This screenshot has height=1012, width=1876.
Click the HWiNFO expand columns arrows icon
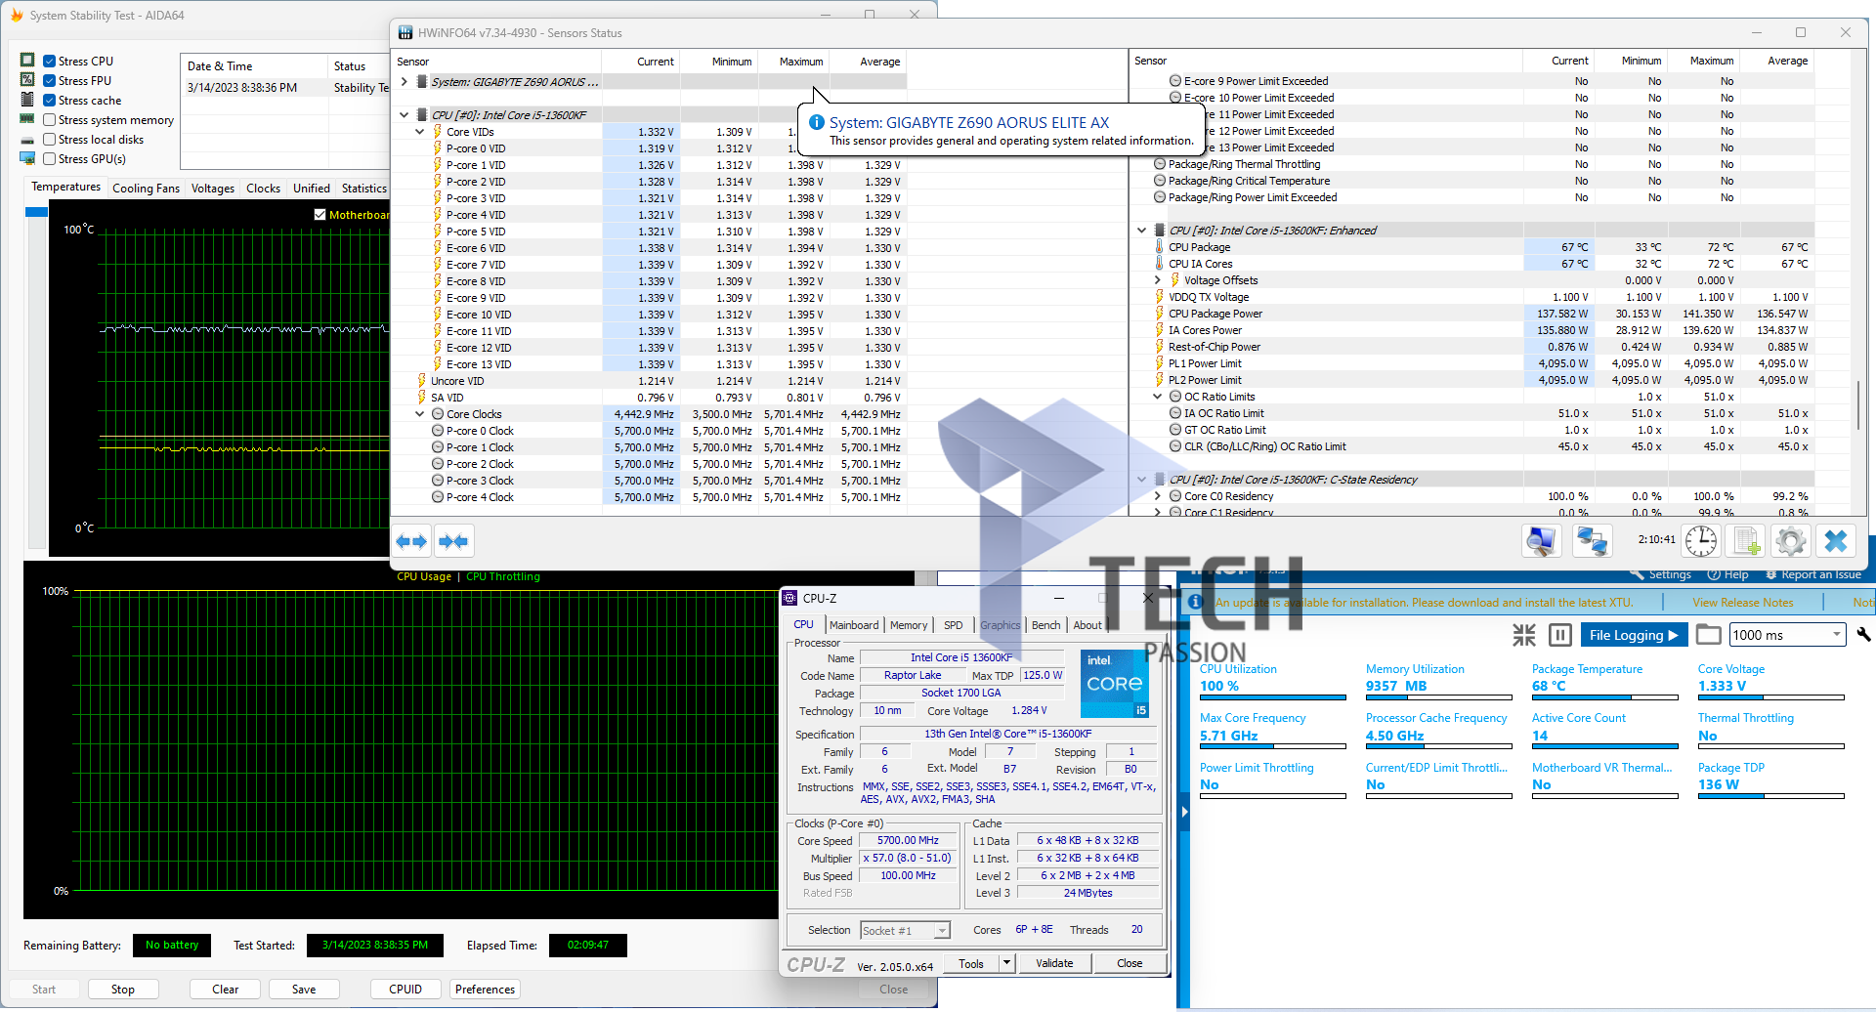click(x=411, y=541)
